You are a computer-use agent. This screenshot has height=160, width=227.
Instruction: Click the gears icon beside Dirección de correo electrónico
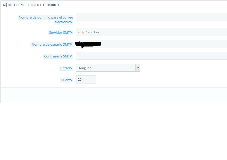pos(5,5)
